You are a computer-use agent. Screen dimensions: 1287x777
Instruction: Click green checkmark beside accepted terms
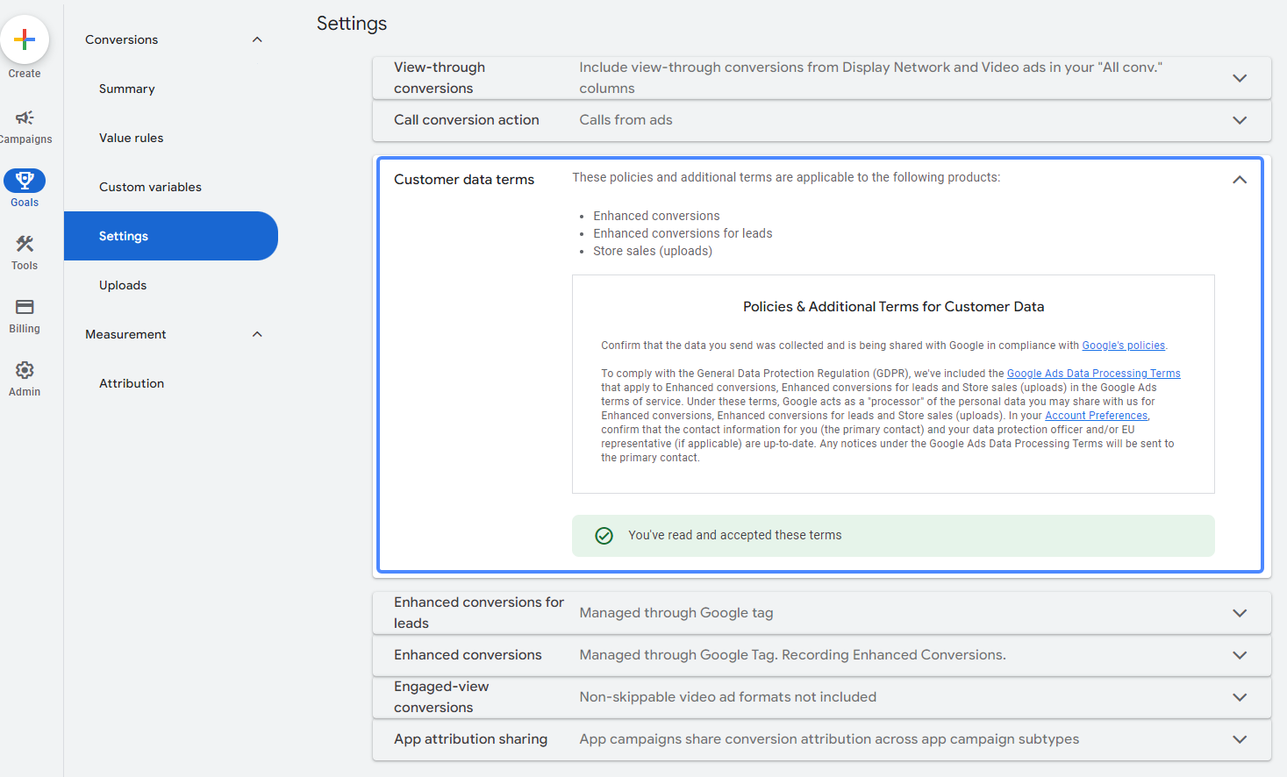[x=604, y=536]
